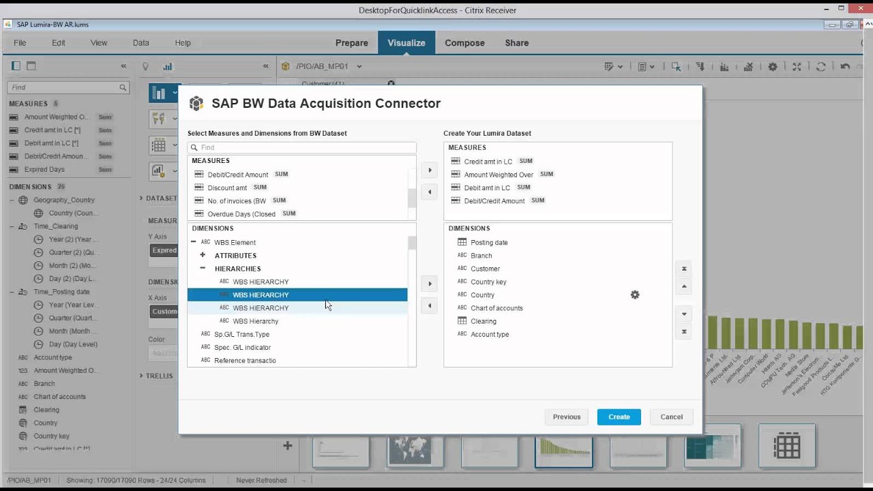Viewport: 873px width, 491px height.
Task: Move dimension to top of list
Action: 684,269
